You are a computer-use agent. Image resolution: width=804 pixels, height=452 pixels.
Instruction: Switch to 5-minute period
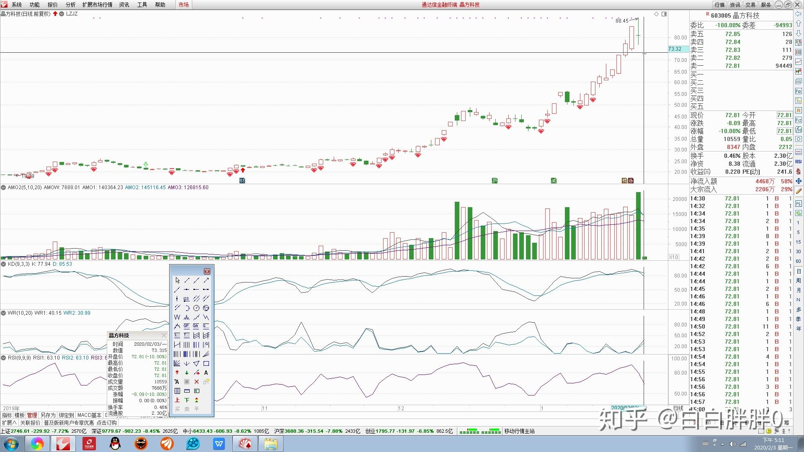coord(799,232)
